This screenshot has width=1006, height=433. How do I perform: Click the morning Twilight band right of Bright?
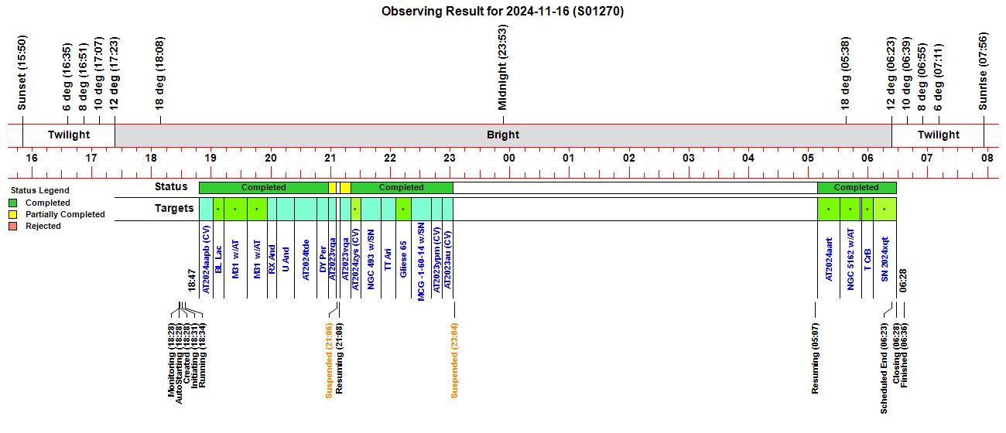click(x=938, y=135)
